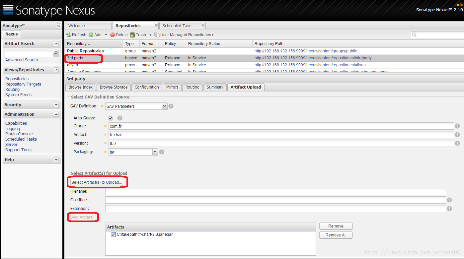Open User Managed Repositories dropdown
Viewport: 464px width, 259px height.
[184, 35]
